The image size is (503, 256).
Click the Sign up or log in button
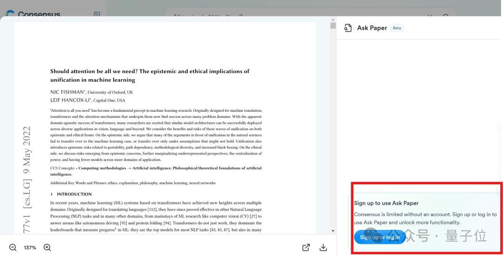(x=380, y=237)
